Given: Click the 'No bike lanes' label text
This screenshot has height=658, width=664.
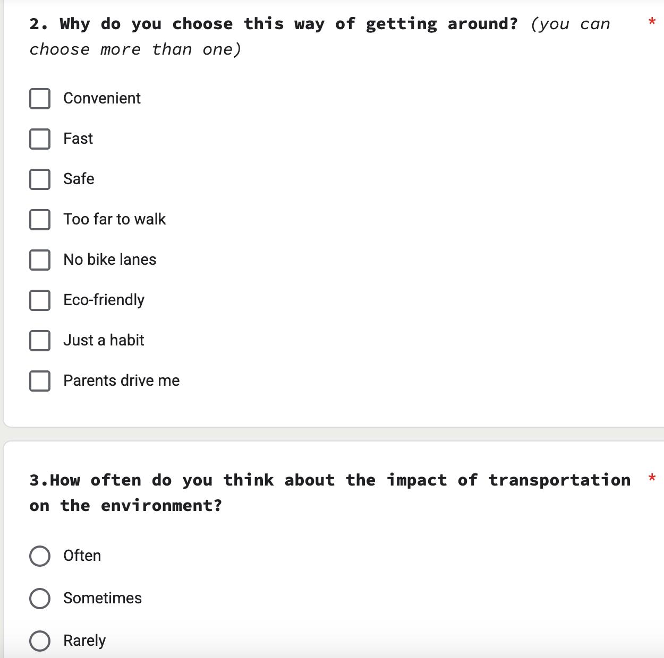Looking at the screenshot, I should pos(109,259).
